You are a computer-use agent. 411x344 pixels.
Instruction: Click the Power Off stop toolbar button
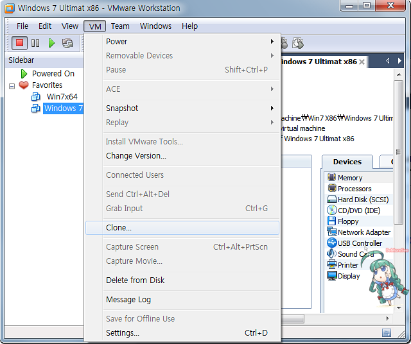coord(19,43)
